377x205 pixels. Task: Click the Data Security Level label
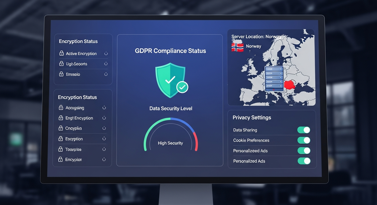click(x=171, y=108)
